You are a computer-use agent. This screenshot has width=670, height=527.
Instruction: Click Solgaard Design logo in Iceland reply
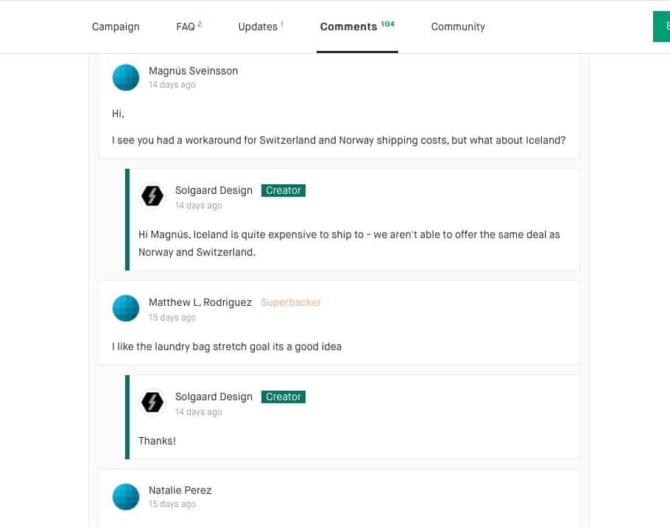pyautogui.click(x=152, y=196)
